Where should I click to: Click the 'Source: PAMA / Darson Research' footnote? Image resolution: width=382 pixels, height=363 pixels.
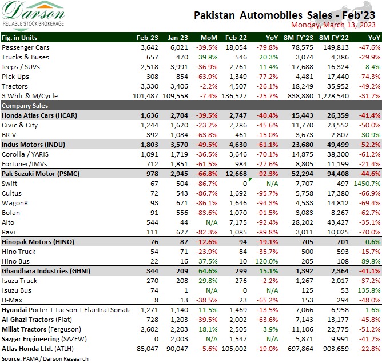coord(45,359)
